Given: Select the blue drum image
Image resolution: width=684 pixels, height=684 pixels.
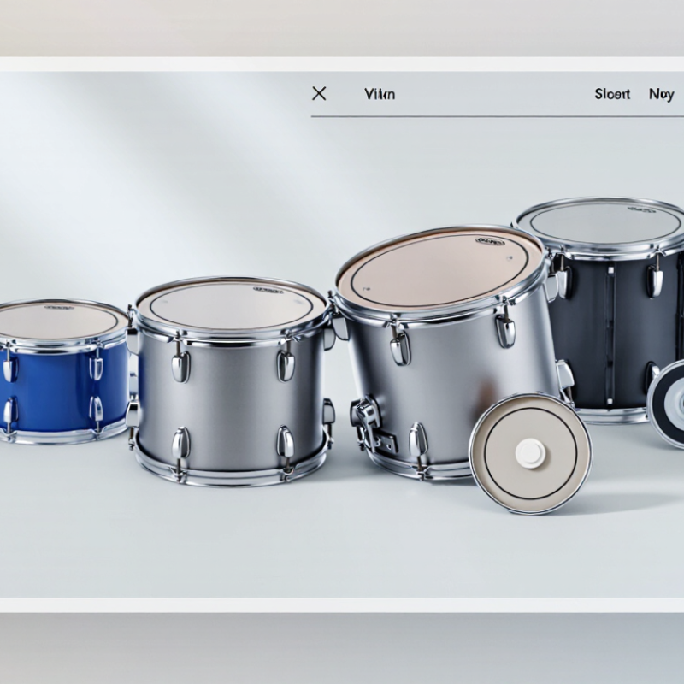Looking at the screenshot, I should (63, 371).
